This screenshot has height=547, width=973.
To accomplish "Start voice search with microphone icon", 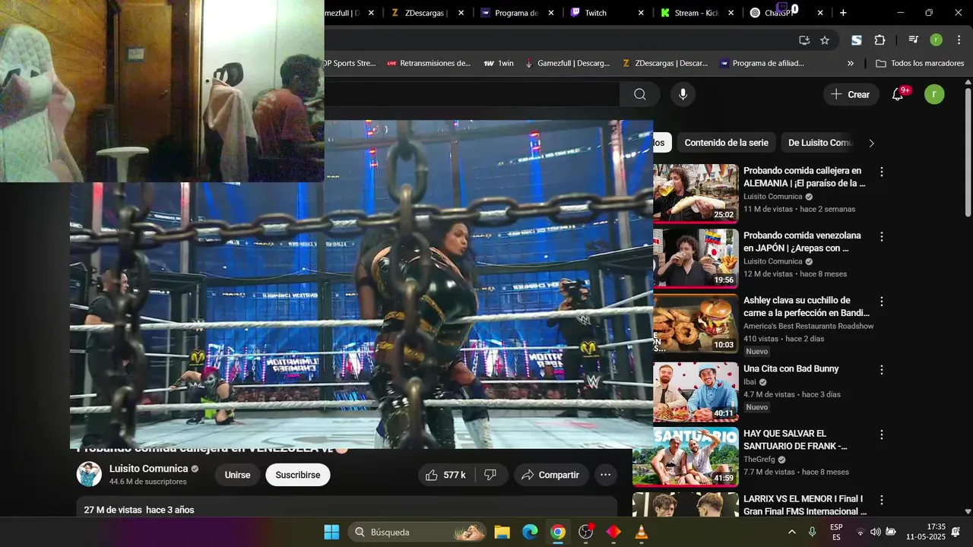I will [683, 94].
